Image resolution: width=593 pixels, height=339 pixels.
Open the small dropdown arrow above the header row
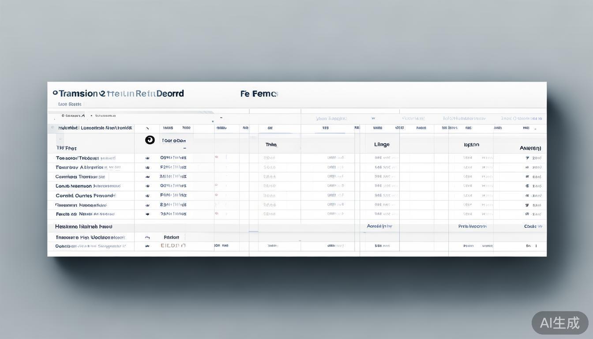213,121
